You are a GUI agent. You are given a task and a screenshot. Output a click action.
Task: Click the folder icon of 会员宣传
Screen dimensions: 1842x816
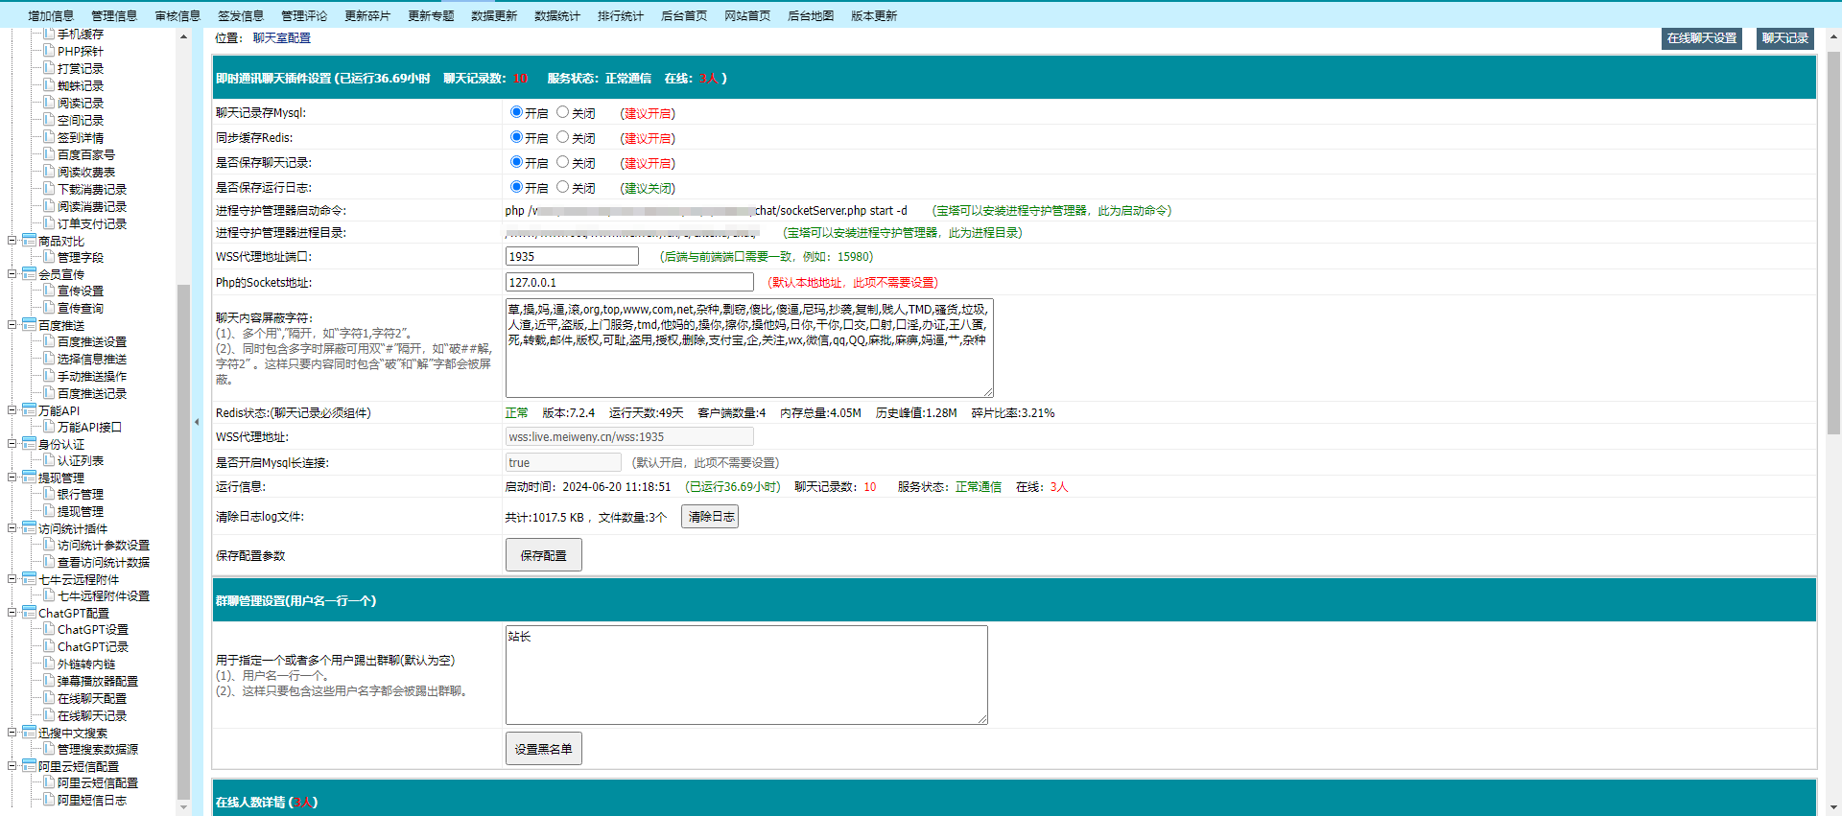tap(30, 274)
